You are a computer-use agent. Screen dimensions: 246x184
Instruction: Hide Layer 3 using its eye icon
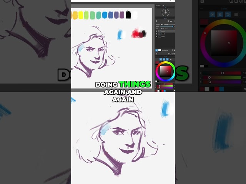point(156,31)
